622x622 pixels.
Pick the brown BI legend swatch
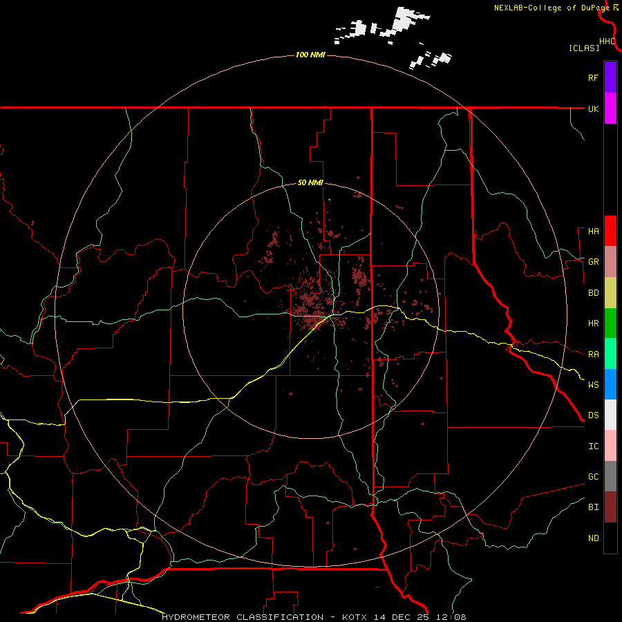(610, 507)
